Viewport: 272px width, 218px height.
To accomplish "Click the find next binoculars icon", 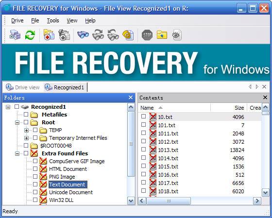I will coord(98,35).
